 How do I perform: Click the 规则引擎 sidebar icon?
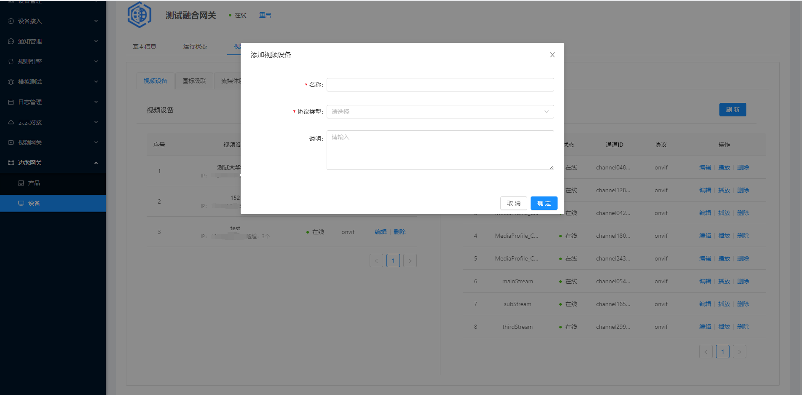pos(11,62)
